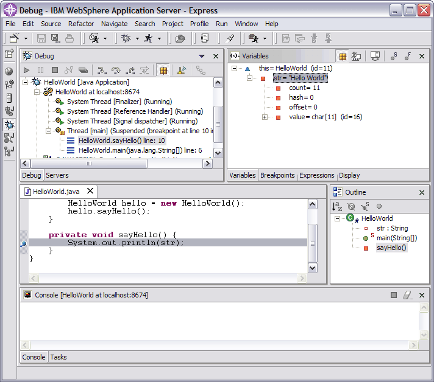Switch to the Web perspective globe icon
This screenshot has width=434, height=382.
9,71
